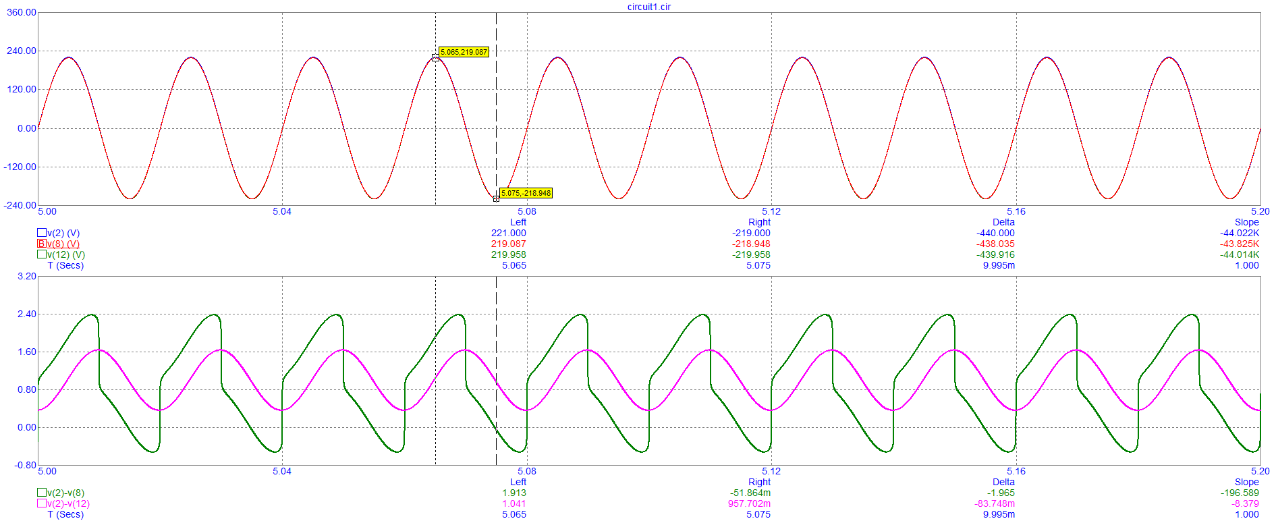Click the 0.80 y-axis label
1276x523 pixels.
pos(27,389)
